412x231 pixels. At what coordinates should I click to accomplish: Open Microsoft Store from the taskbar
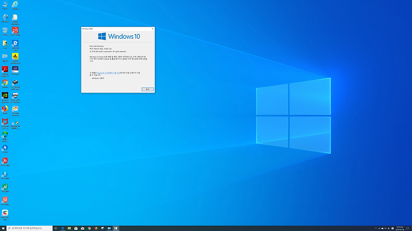[x=76, y=228]
